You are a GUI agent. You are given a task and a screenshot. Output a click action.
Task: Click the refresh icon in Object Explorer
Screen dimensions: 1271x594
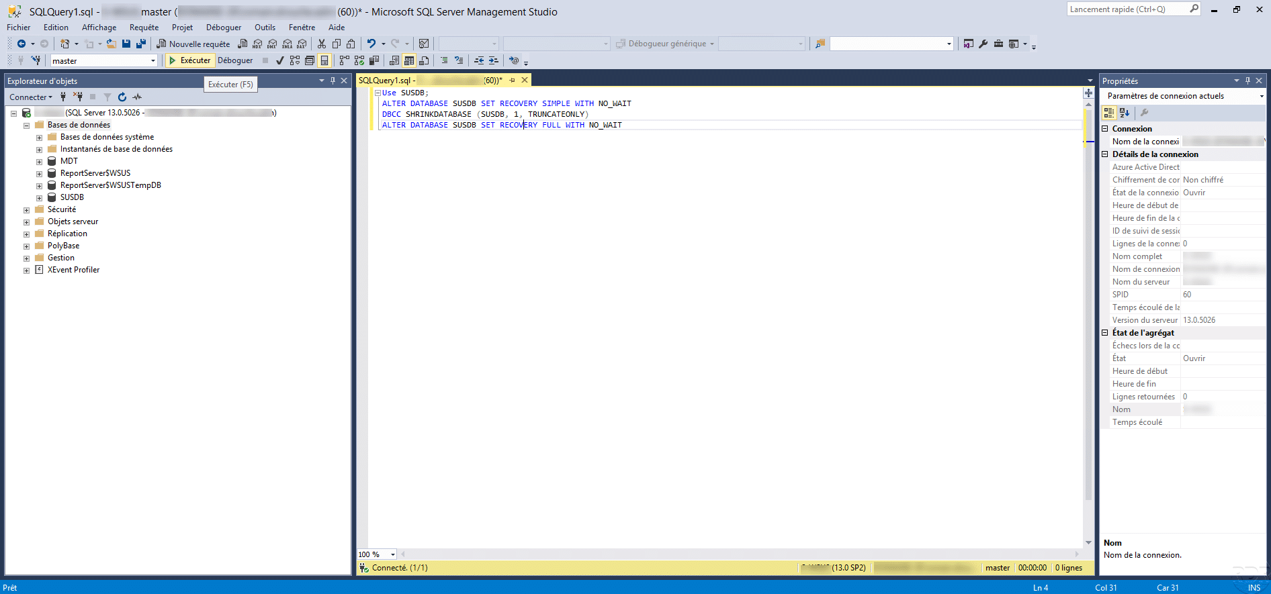(x=122, y=97)
